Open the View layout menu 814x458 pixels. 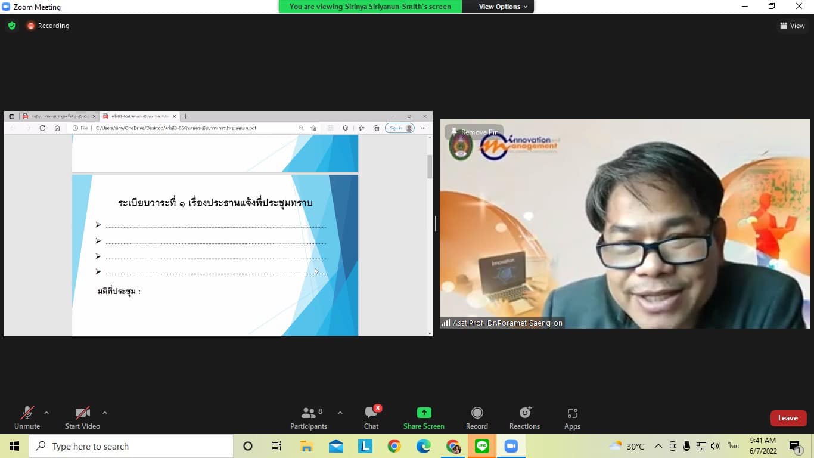pyautogui.click(x=793, y=26)
